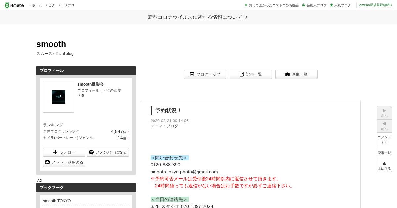Click the pages icon on 記事一覧 button
Image resolution: width=397 pixels, height=208 pixels.
coord(242,74)
